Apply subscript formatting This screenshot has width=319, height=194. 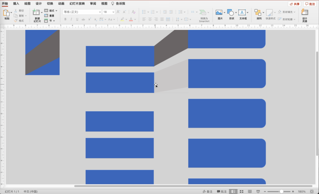click(x=95, y=19)
